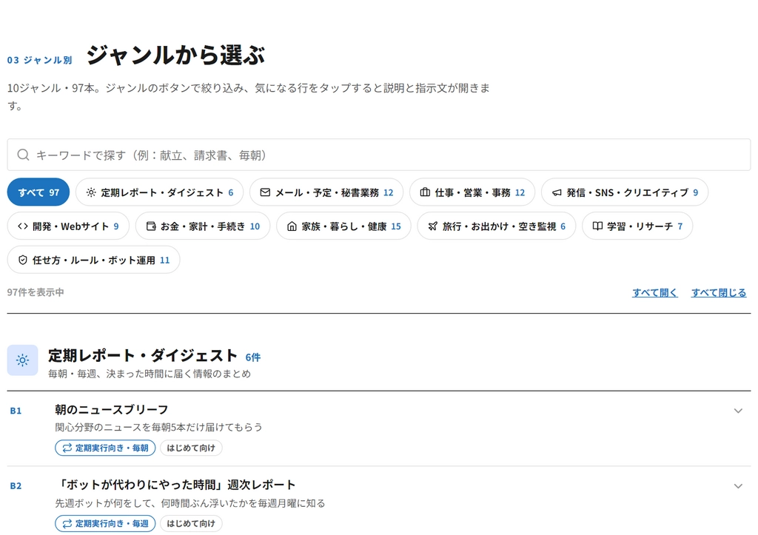Select the すべて 97 filter
The width and height of the screenshot is (758, 535).
[x=38, y=192]
